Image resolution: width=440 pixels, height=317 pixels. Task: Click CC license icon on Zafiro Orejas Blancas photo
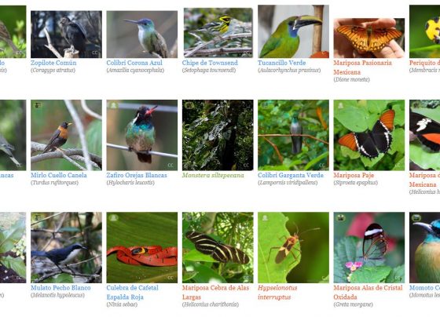click(170, 166)
